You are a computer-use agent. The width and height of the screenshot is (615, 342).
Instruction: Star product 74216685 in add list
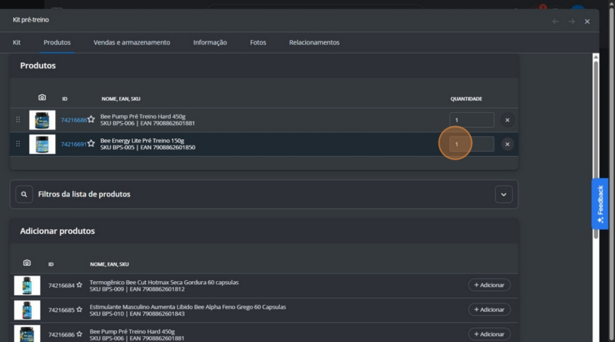(x=79, y=310)
